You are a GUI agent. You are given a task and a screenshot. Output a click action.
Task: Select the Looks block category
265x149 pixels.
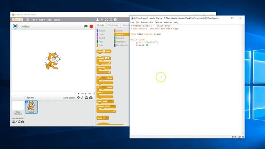click(x=101, y=34)
